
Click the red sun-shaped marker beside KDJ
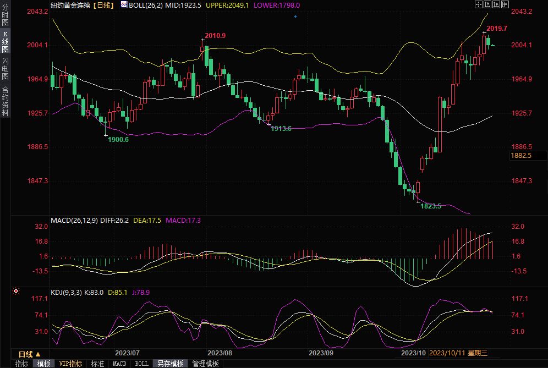pyautogui.click(x=16, y=291)
